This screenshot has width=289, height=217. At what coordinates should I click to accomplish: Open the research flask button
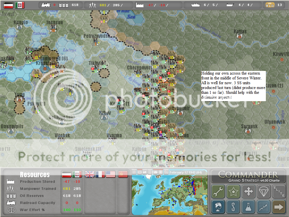[248, 207]
